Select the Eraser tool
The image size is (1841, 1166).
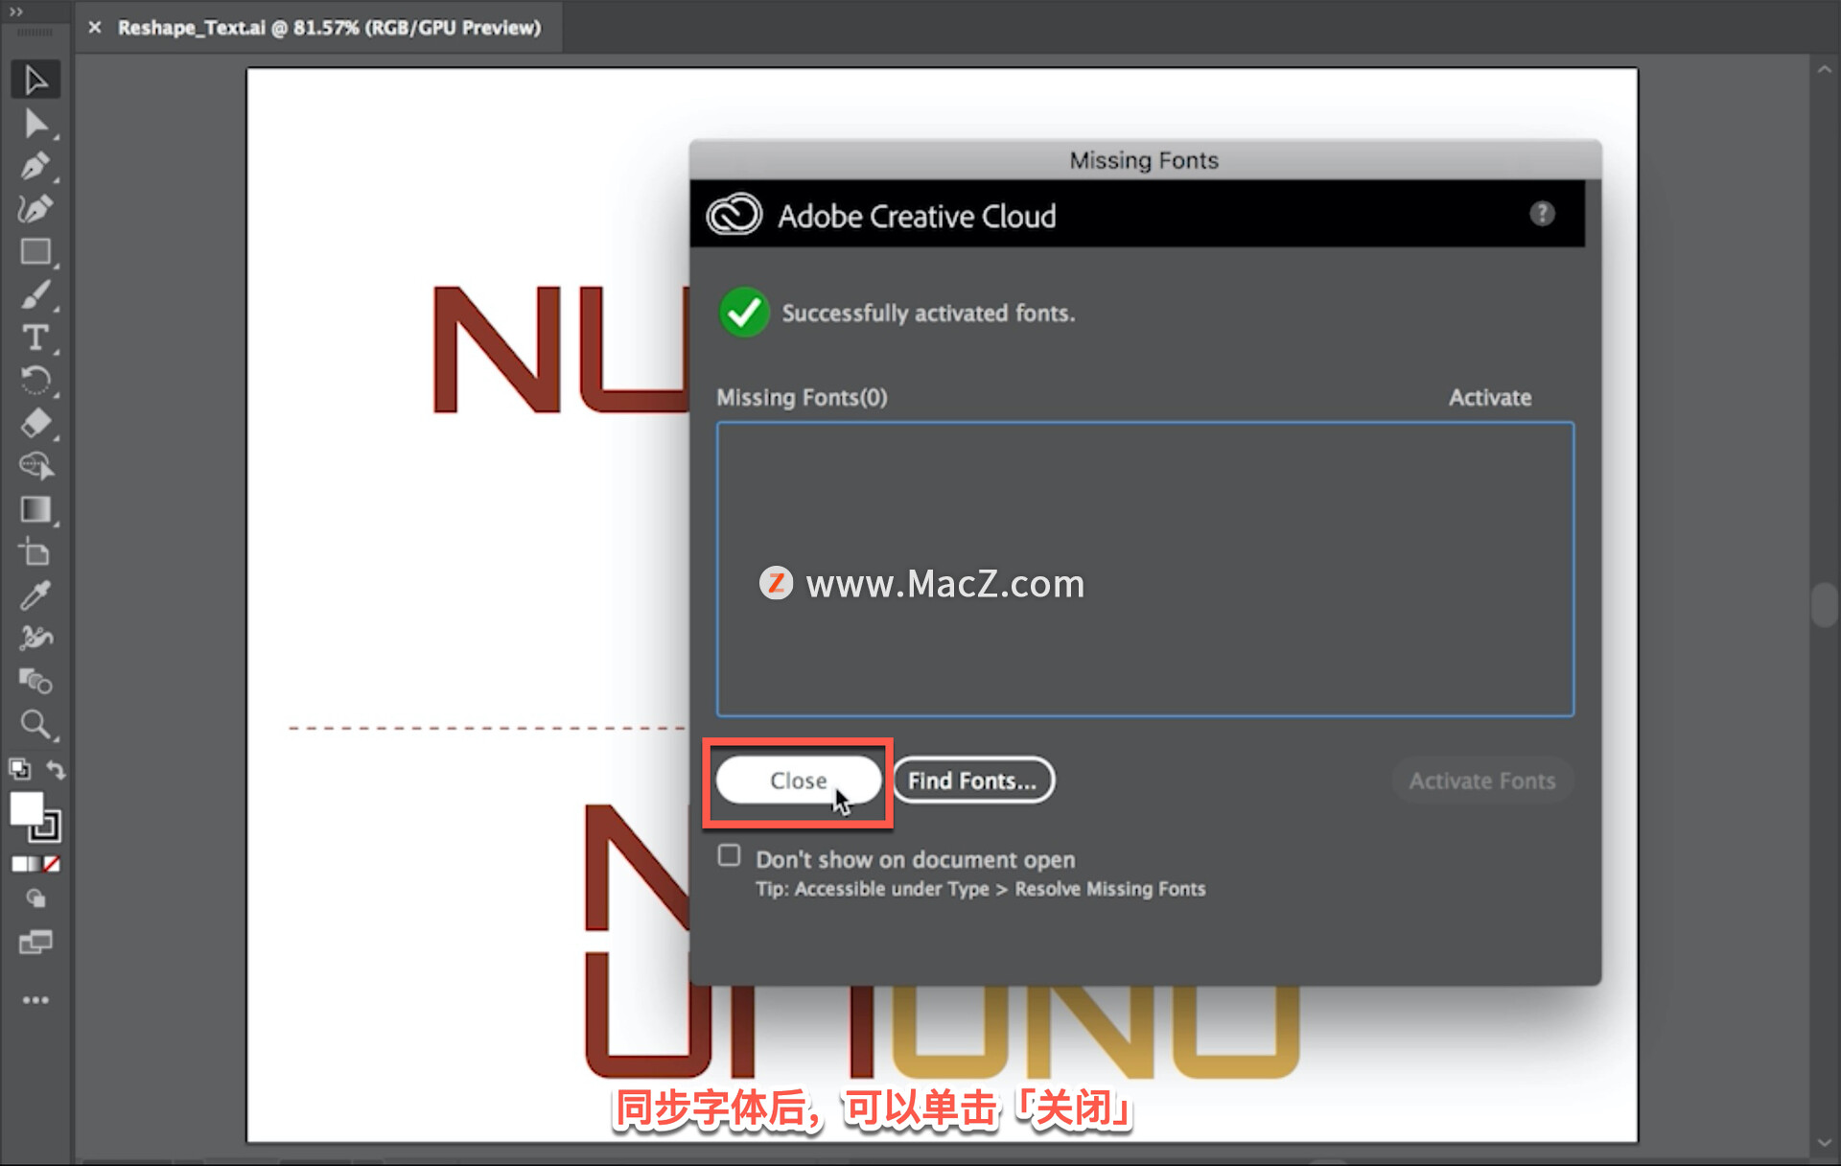pyautogui.click(x=35, y=423)
